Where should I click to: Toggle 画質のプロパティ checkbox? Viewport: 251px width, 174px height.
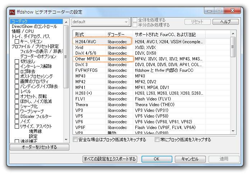pos(17,81)
